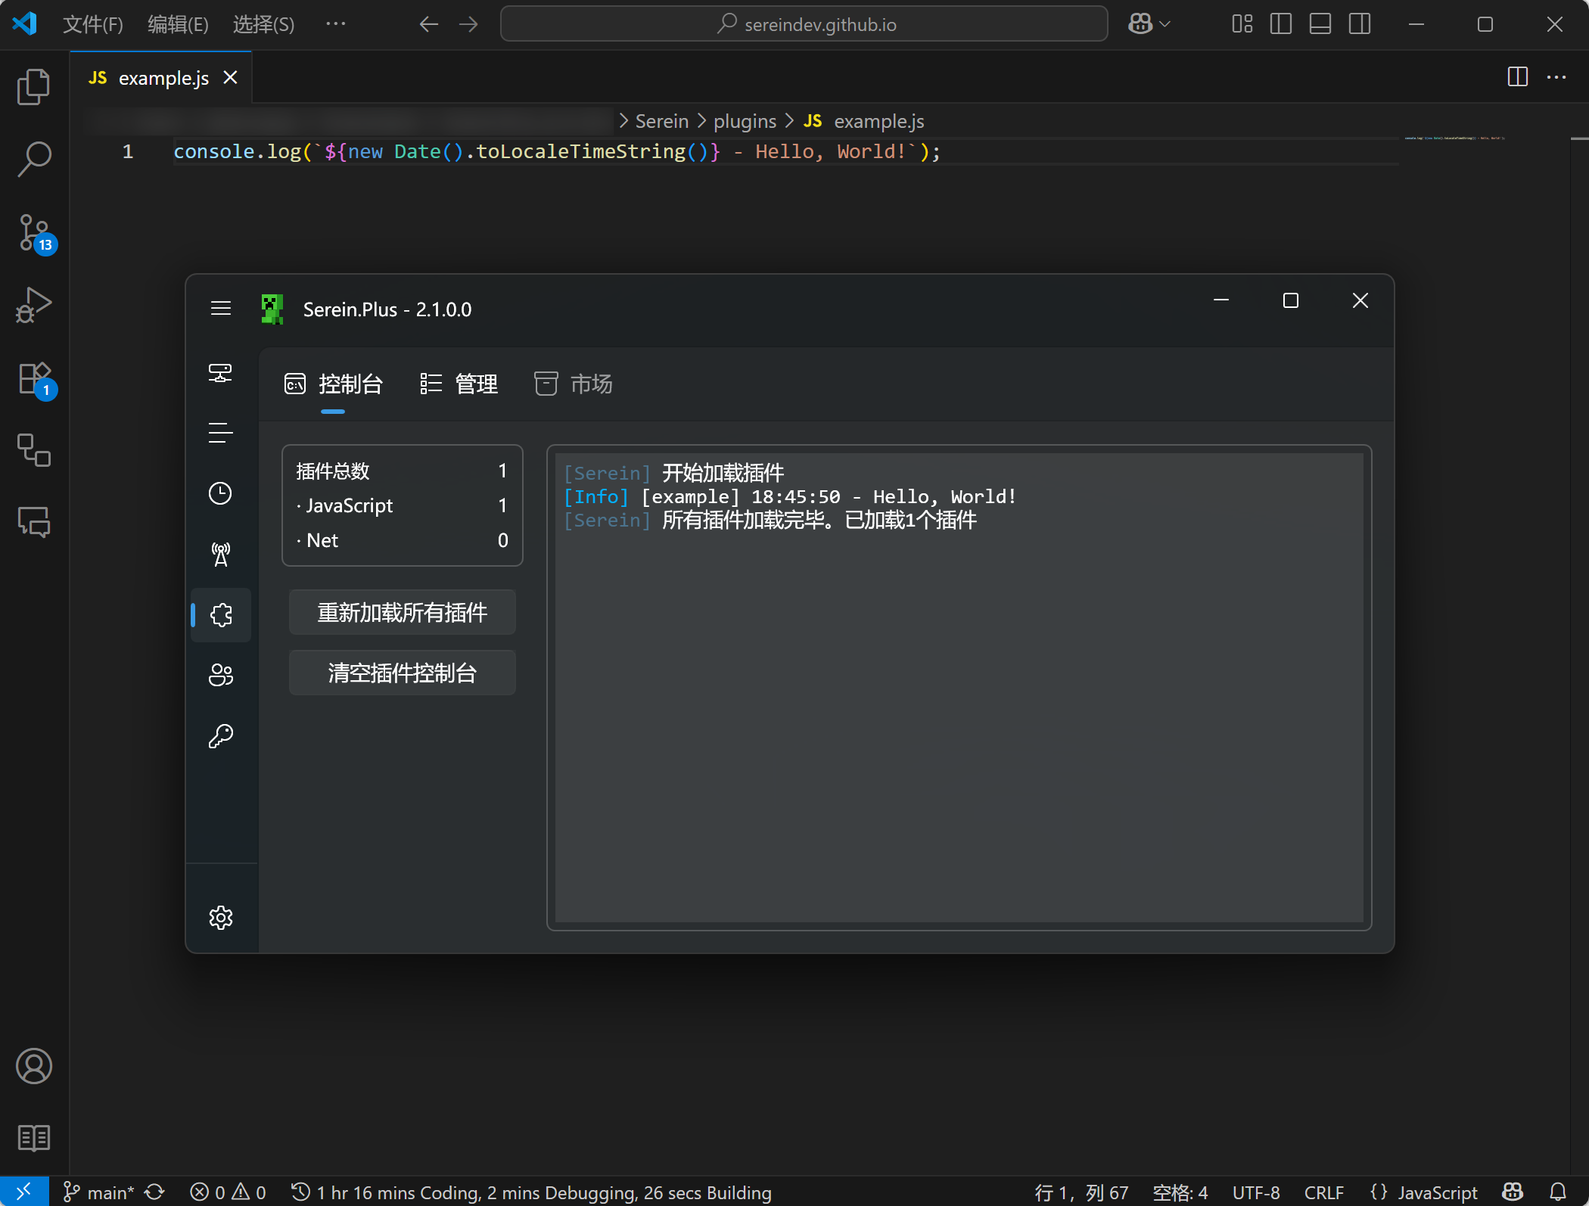Open the Serein match/lines page icon

point(220,433)
